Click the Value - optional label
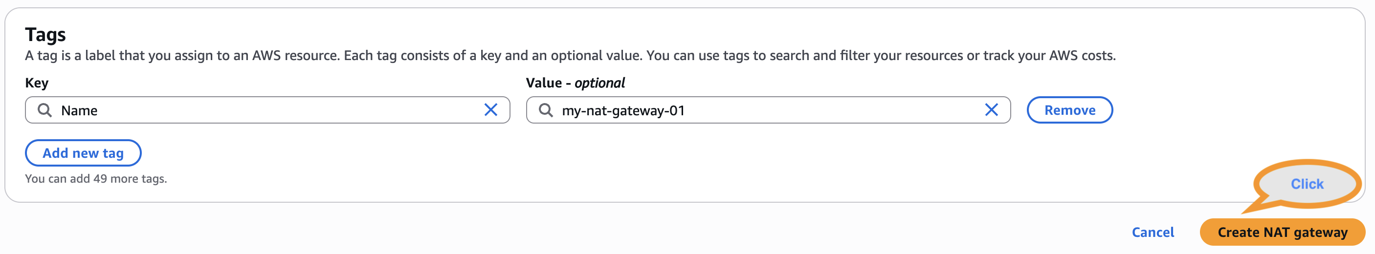 575,83
